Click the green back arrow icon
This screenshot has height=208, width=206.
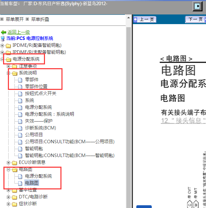(3, 32)
